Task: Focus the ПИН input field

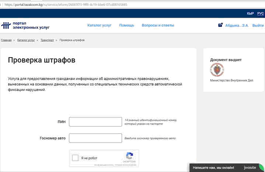Action: click(95, 122)
